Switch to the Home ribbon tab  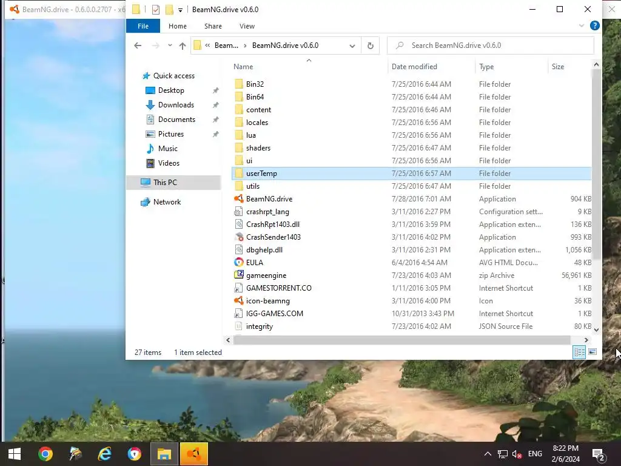click(x=178, y=26)
